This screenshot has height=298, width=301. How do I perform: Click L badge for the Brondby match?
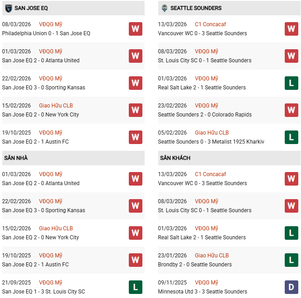(x=291, y=260)
